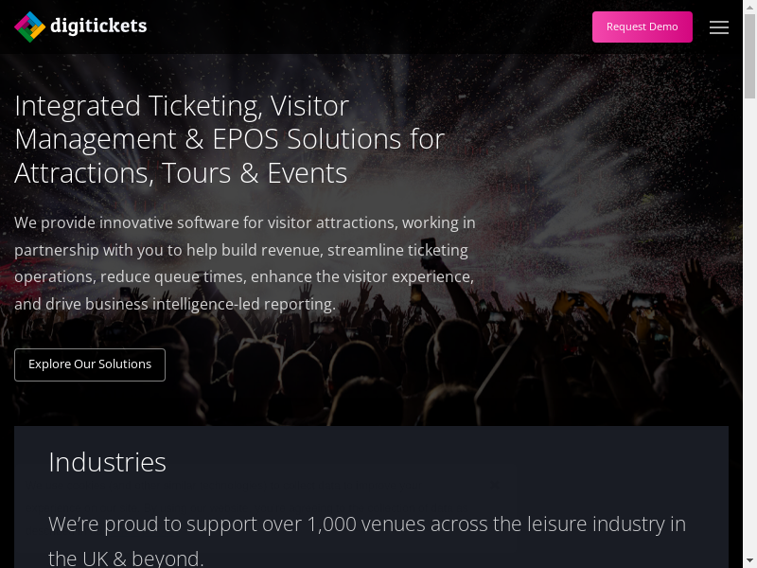The width and height of the screenshot is (757, 568).
Task: Click the Explore Our Solutions button
Action: click(x=90, y=364)
